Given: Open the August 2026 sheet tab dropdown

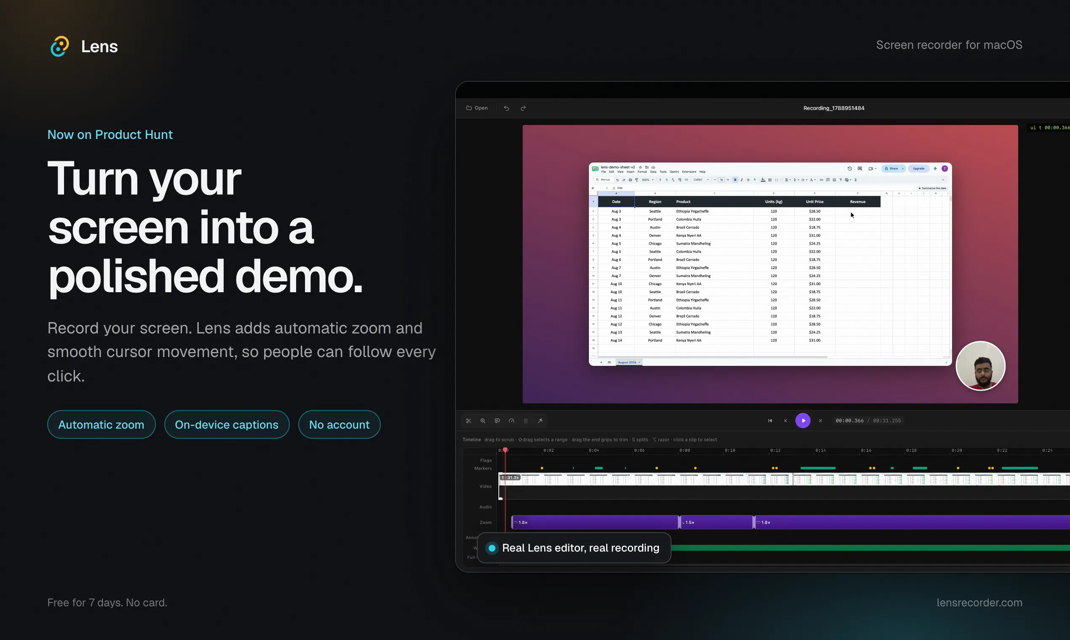Looking at the screenshot, I should 639,362.
